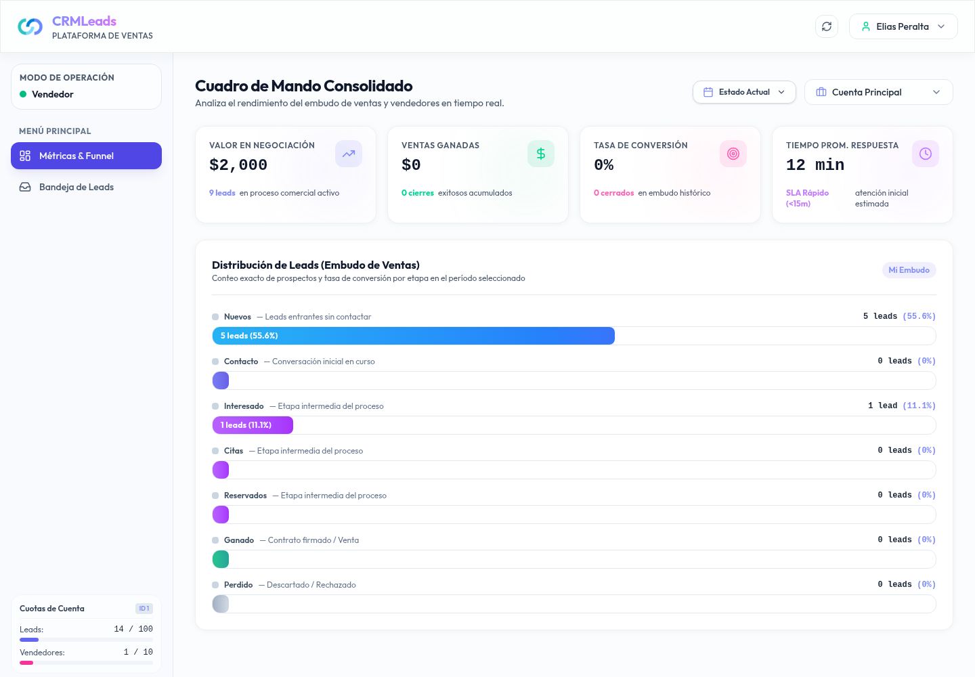The image size is (975, 677).
Task: Click the target icon on Tasa de Conversión card
Action: pyautogui.click(x=733, y=154)
